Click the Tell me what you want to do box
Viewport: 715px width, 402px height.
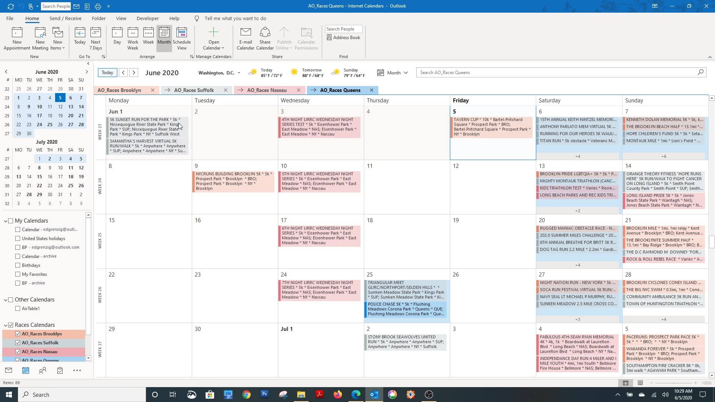pyautogui.click(x=235, y=18)
